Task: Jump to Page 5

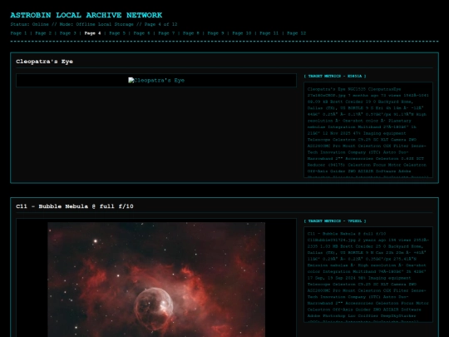Action: pyautogui.click(x=117, y=33)
